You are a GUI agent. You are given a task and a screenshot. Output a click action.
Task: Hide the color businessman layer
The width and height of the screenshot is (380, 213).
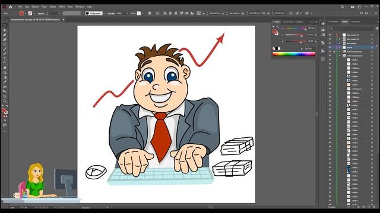330,56
